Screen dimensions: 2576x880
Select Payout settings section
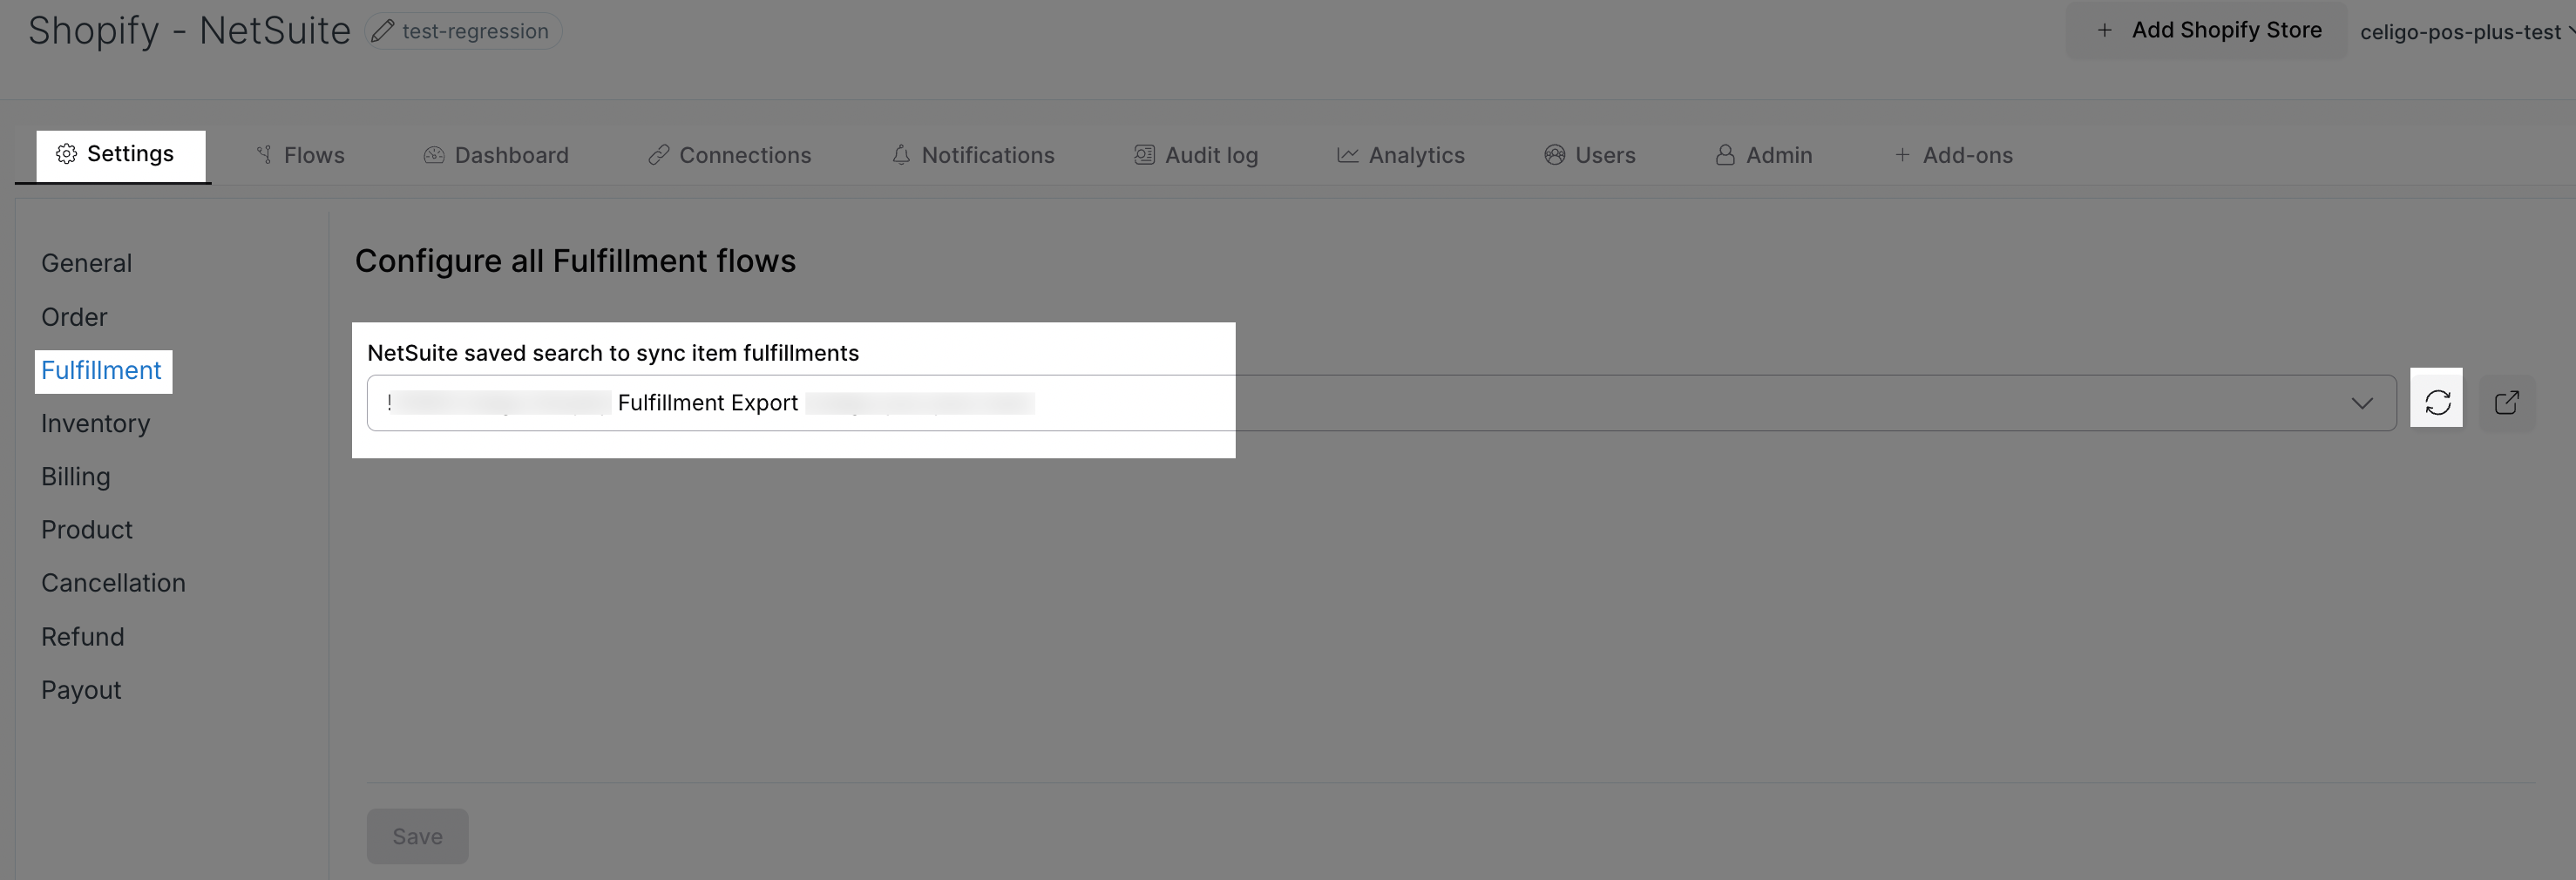pos(81,690)
